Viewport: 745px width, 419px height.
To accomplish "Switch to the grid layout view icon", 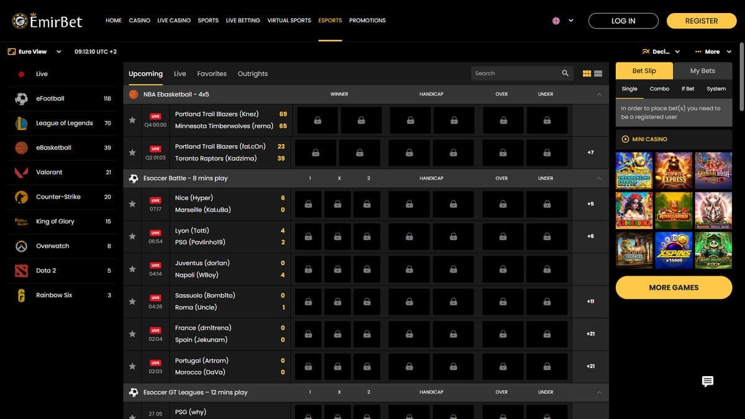I will coord(587,73).
